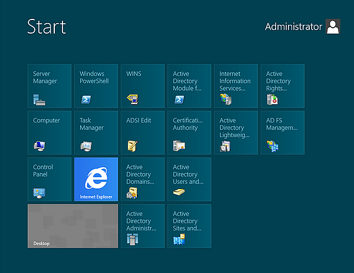Open Active Directory Lightweight tile

235,132
